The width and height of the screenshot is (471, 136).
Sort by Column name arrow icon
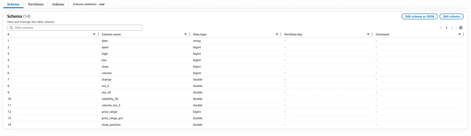tap(186, 34)
